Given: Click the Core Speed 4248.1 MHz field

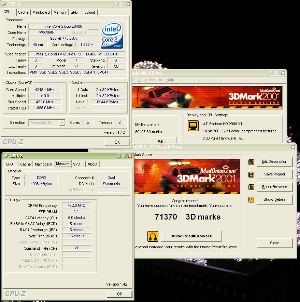Looking at the screenshot, I should 45,90.
